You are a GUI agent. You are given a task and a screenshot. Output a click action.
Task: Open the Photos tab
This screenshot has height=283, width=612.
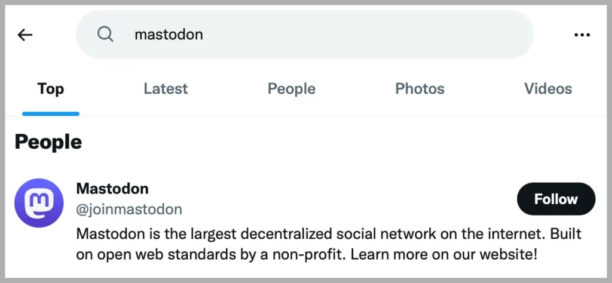click(420, 89)
